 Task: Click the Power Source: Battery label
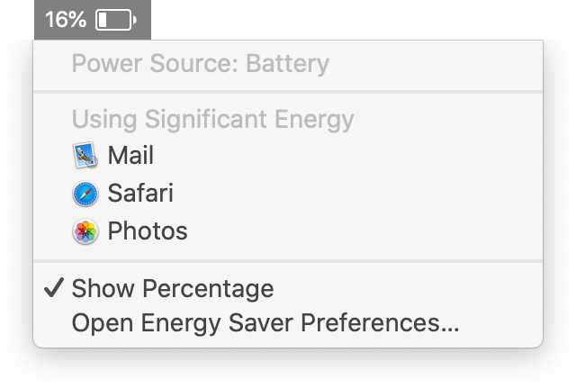(x=200, y=64)
